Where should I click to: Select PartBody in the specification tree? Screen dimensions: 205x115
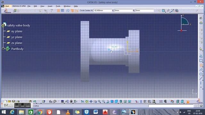pos(17,49)
